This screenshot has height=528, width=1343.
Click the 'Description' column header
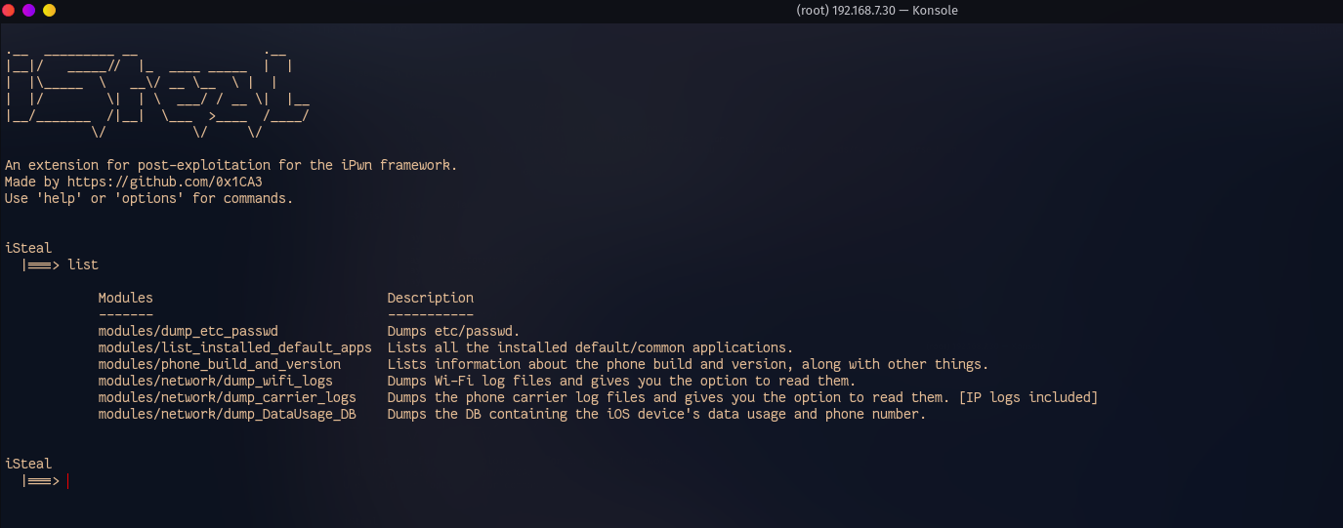431,298
